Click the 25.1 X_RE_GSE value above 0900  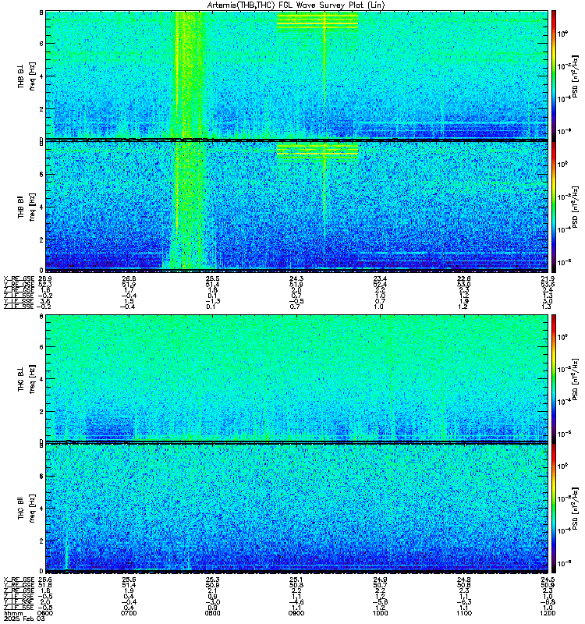point(296,580)
